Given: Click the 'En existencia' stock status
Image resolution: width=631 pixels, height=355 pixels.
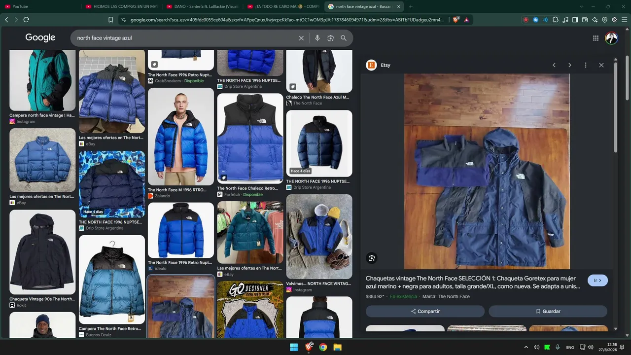Looking at the screenshot, I should (x=403, y=297).
